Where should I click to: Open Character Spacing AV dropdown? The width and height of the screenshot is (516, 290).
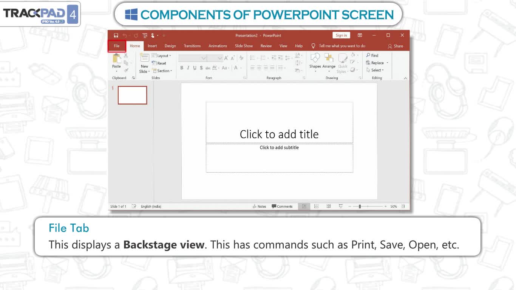click(x=216, y=68)
